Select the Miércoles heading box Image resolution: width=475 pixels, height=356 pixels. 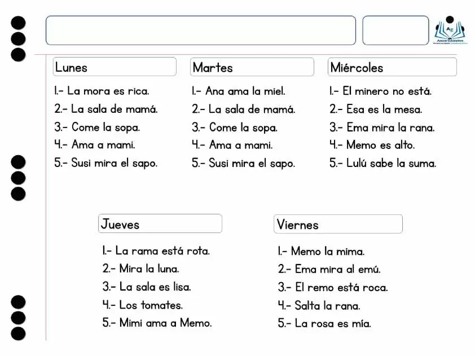pyautogui.click(x=392, y=67)
